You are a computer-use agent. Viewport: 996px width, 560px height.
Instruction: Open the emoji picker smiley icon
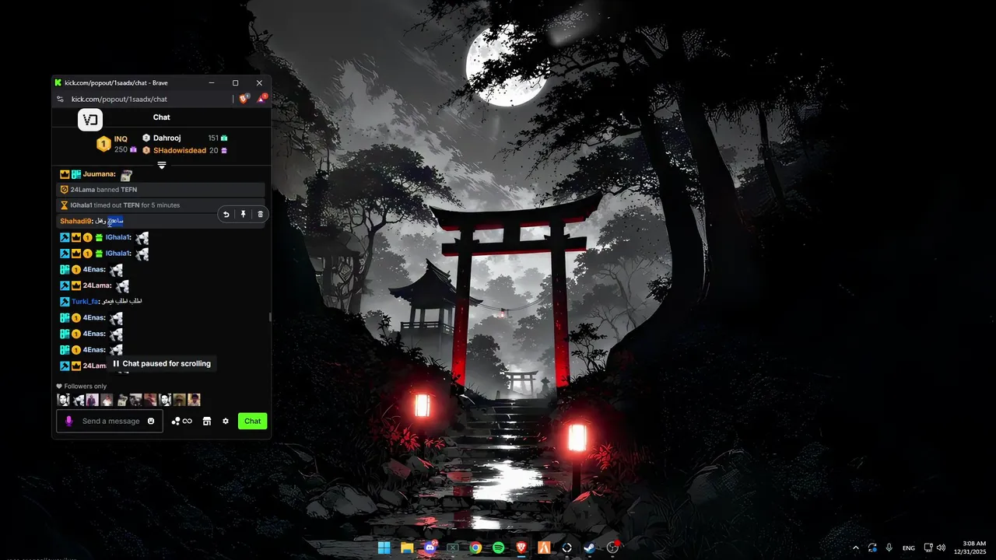(151, 421)
